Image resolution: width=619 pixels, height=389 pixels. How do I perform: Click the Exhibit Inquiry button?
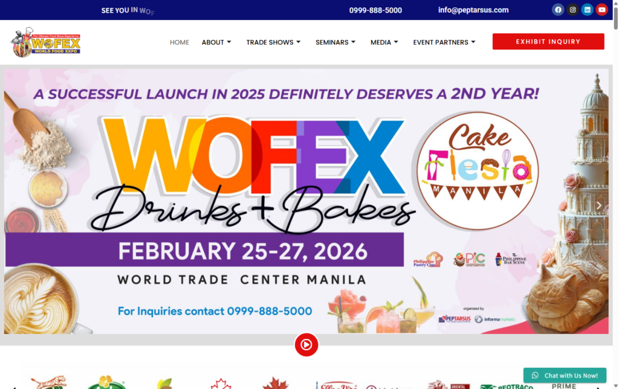(x=548, y=42)
